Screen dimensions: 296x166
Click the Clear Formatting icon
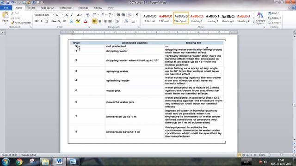click(x=87, y=15)
